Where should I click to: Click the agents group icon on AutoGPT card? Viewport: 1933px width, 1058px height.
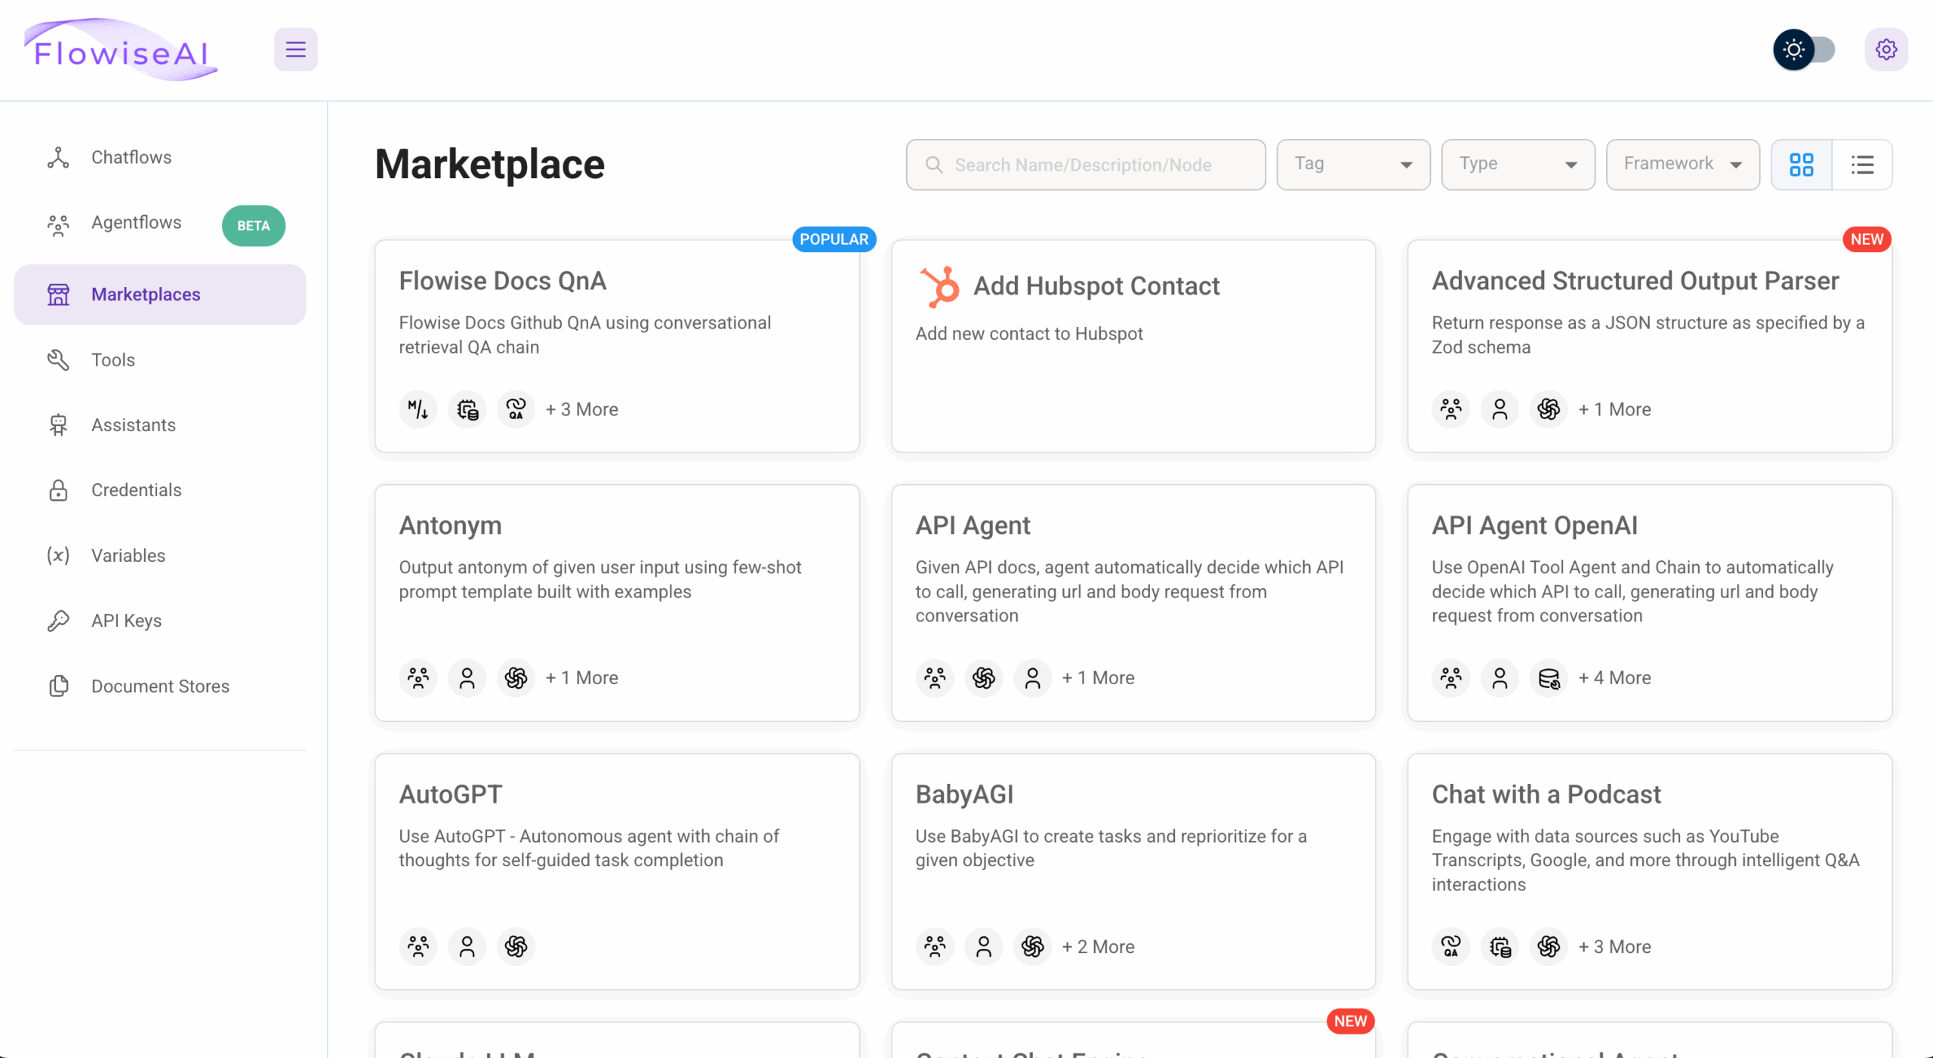click(x=418, y=947)
